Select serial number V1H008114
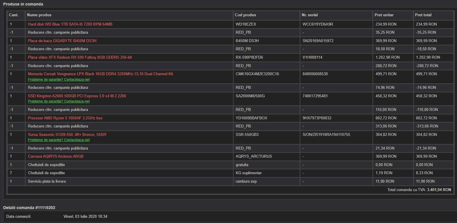The image size is (457, 223). 312,57
